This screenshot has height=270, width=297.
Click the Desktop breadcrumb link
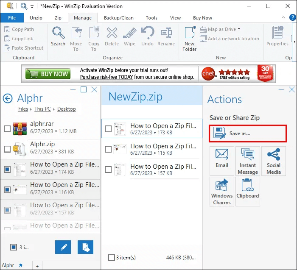[67, 109]
